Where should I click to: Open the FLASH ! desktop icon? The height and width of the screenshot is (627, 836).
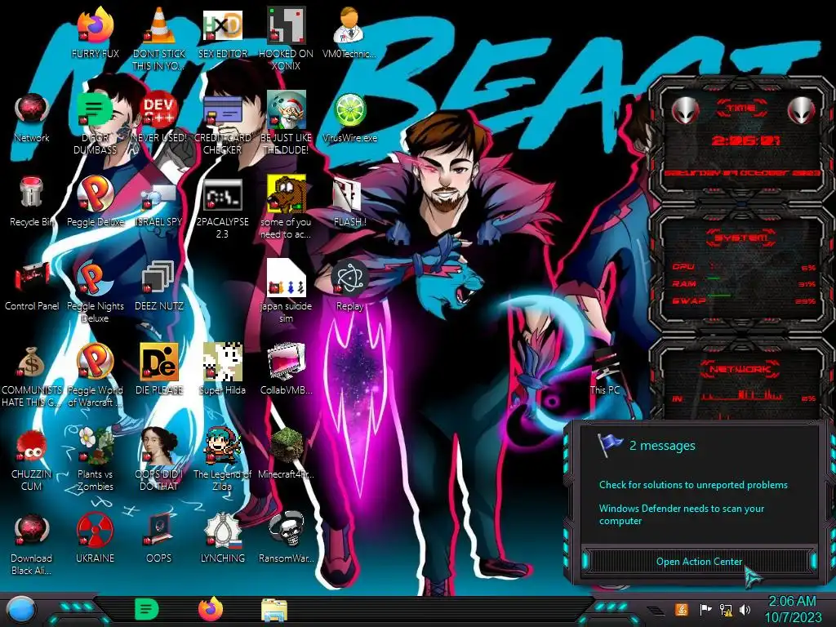(x=349, y=193)
